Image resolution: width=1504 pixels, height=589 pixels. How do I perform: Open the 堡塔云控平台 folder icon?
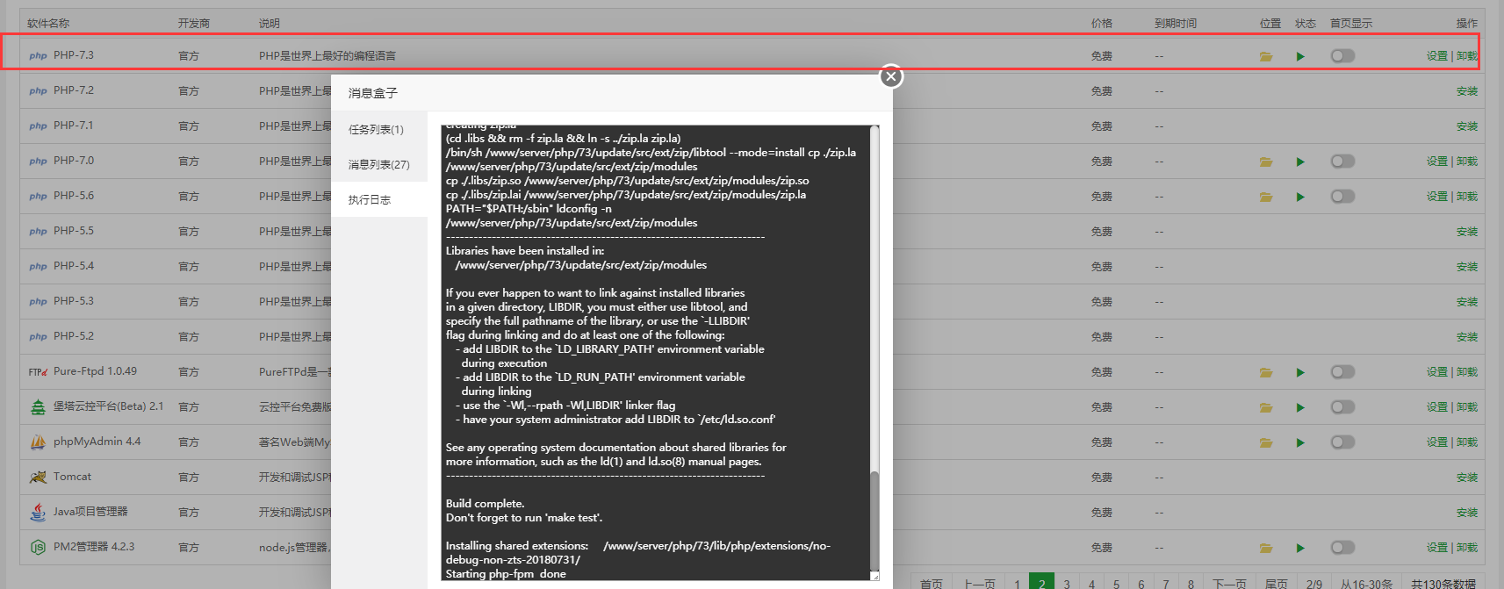pyautogui.click(x=1266, y=407)
